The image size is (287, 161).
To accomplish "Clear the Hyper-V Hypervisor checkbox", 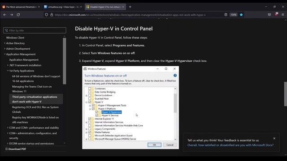I will [x=97, y=112].
